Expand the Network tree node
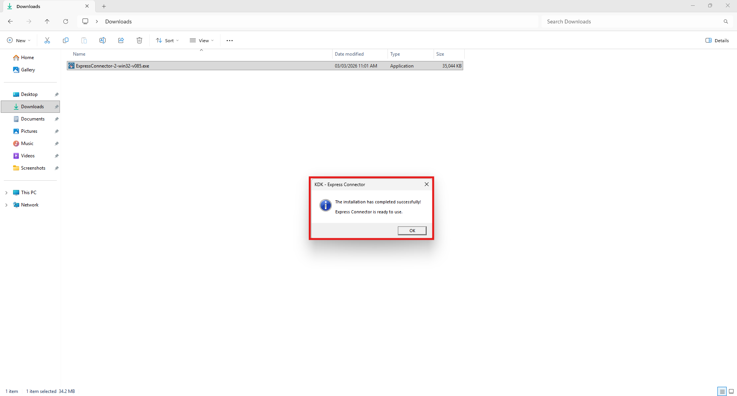The height and width of the screenshot is (396, 737). [7, 205]
